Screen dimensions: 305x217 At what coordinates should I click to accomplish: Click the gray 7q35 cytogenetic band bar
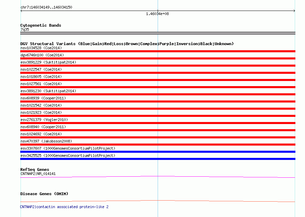158,33
